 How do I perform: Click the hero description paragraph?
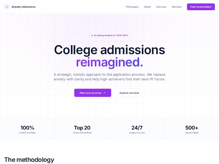coord(109,77)
